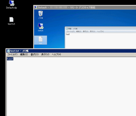The image size is (136, 116).
Task: Click the test.txt - メモ帳 title bar
Action: point(71,51)
